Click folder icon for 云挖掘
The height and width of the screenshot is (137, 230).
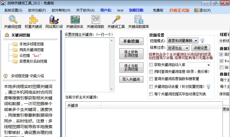coord(15,55)
